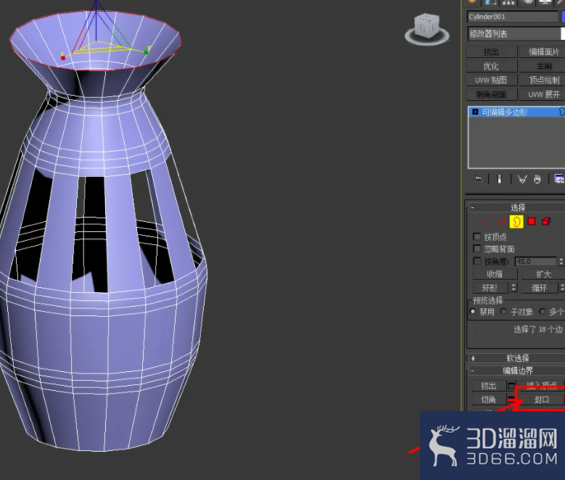Open the object color swatch beside Cylinder001
This screenshot has height=480, width=565.
click(x=563, y=17)
